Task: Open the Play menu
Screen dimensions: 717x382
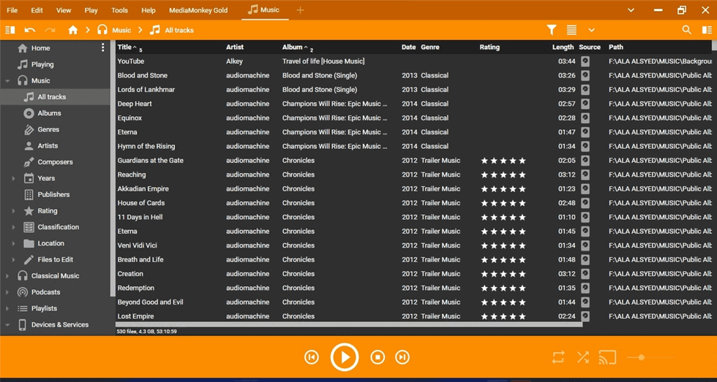Action: [x=91, y=10]
